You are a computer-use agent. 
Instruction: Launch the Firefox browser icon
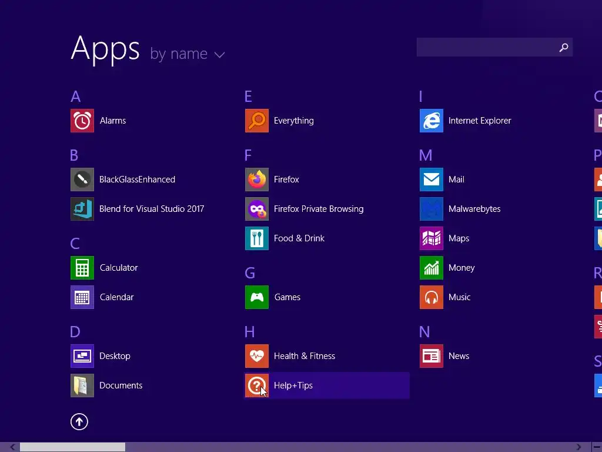tap(257, 180)
